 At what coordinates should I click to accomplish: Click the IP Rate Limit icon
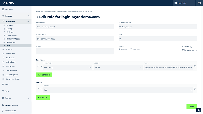point(4,42)
